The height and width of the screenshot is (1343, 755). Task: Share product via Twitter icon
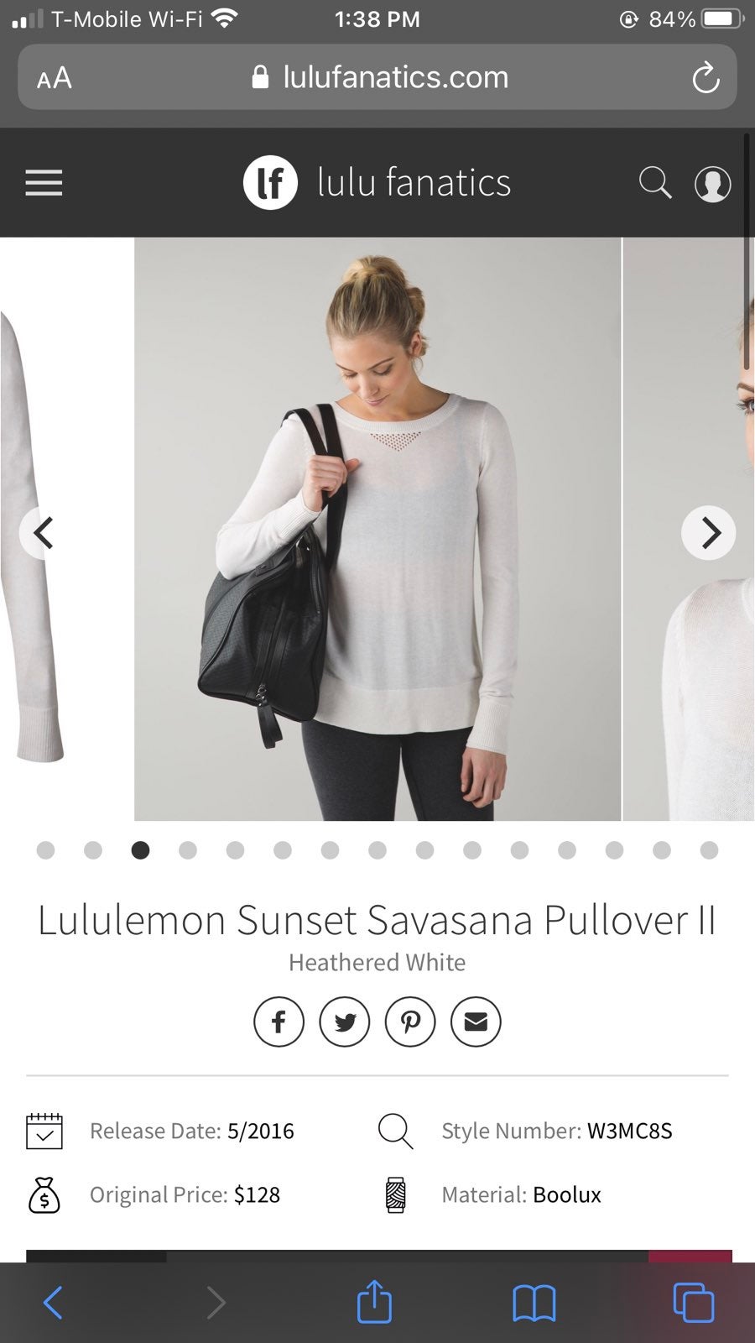(x=345, y=1022)
